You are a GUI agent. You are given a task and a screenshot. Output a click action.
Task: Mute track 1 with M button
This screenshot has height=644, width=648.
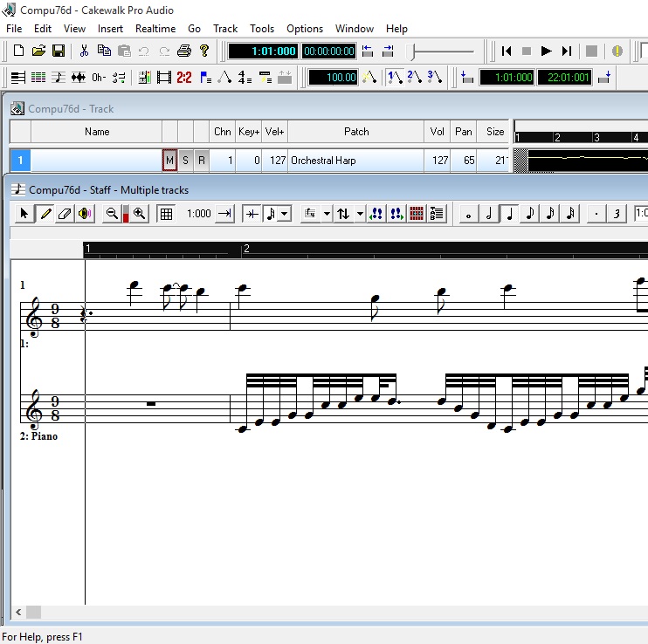[169, 161]
